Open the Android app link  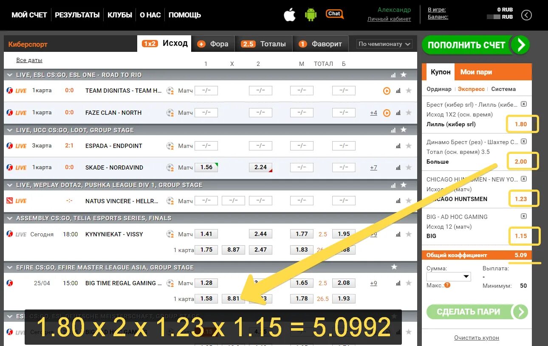tap(311, 15)
